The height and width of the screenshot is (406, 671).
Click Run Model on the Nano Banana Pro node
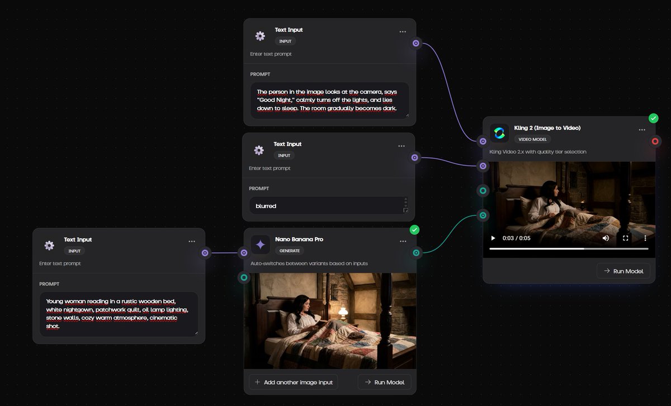[385, 383]
